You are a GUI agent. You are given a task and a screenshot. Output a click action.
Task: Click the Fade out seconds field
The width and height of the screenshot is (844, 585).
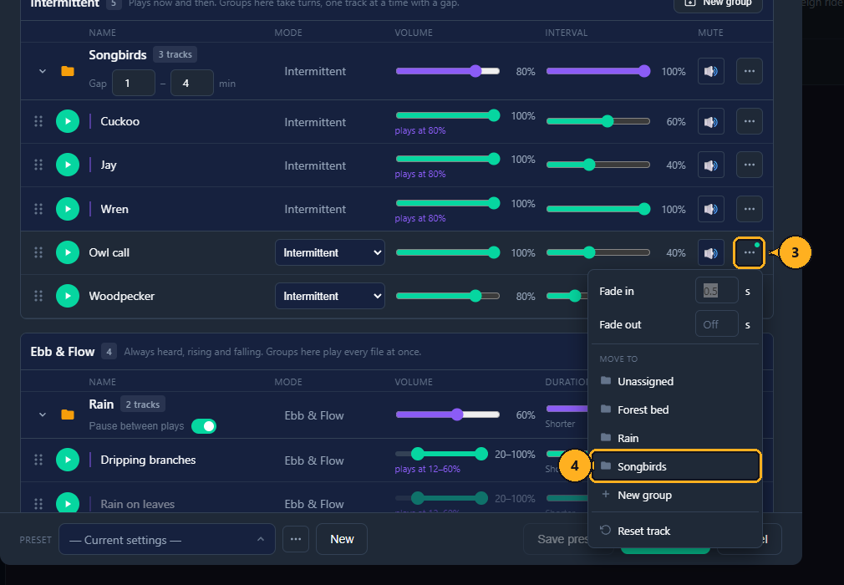click(x=716, y=324)
